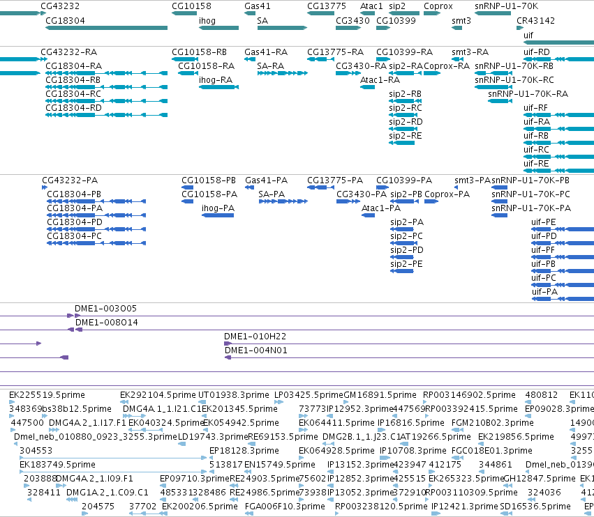This screenshot has height=517, width=594.
Task: Click the CR43142 gene label
Action: coord(535,20)
